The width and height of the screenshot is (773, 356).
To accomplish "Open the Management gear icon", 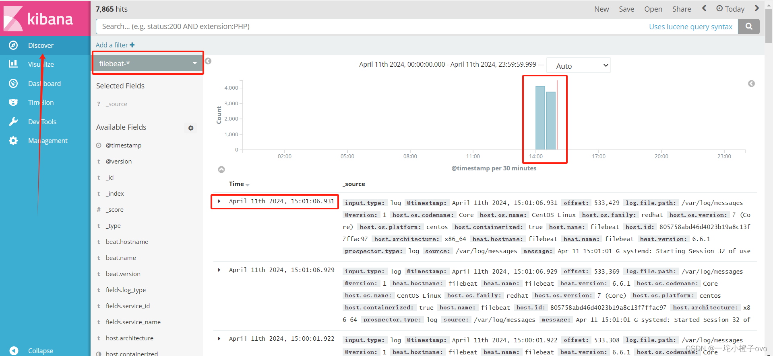I will [x=13, y=141].
